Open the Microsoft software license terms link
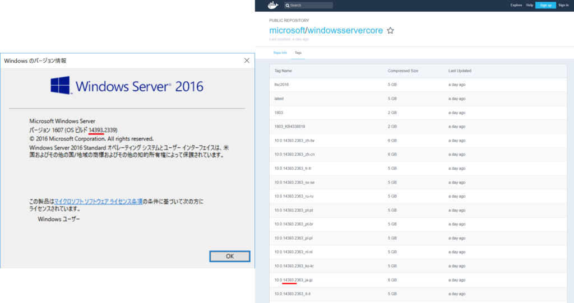This screenshot has width=574, height=303. pyautogui.click(x=98, y=201)
